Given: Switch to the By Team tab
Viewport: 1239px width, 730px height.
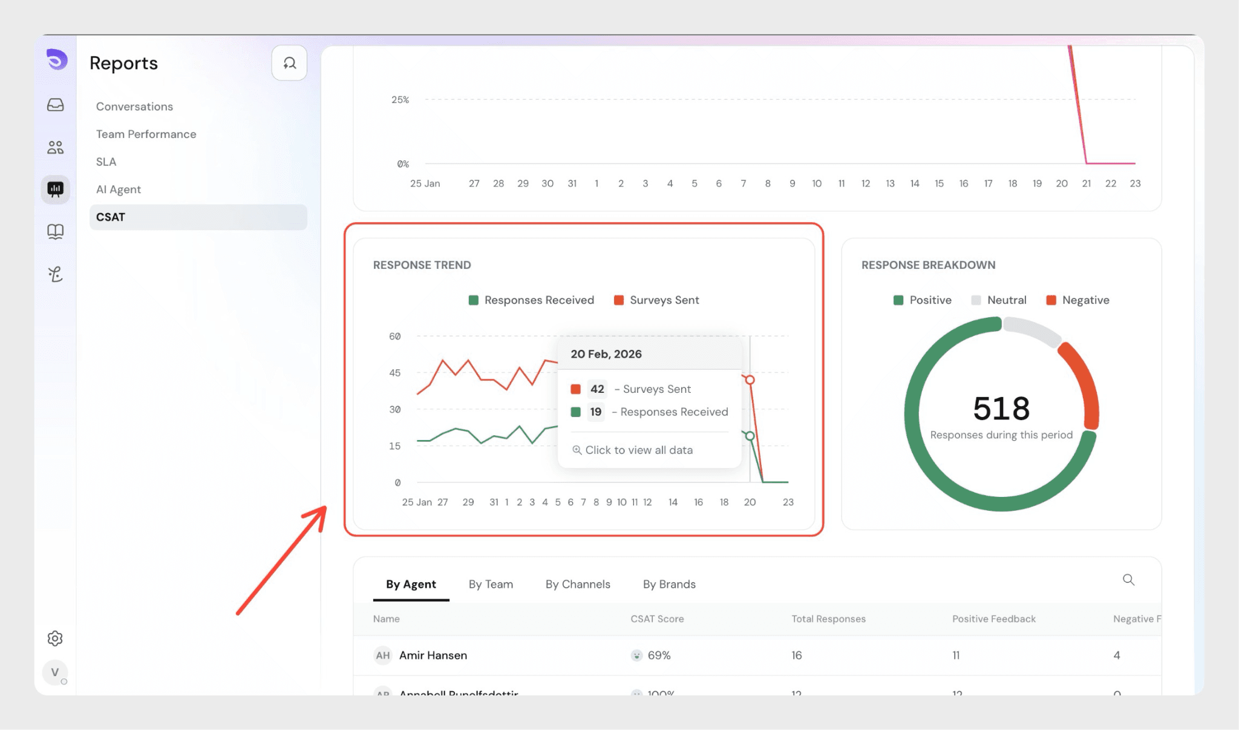Looking at the screenshot, I should [491, 584].
